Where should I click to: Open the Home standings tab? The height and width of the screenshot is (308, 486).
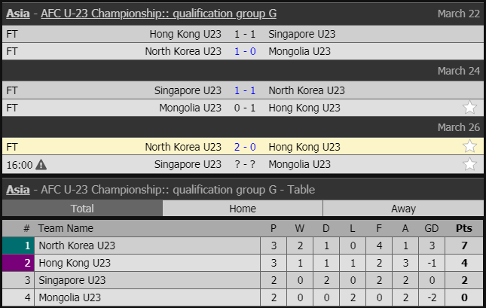point(243,209)
